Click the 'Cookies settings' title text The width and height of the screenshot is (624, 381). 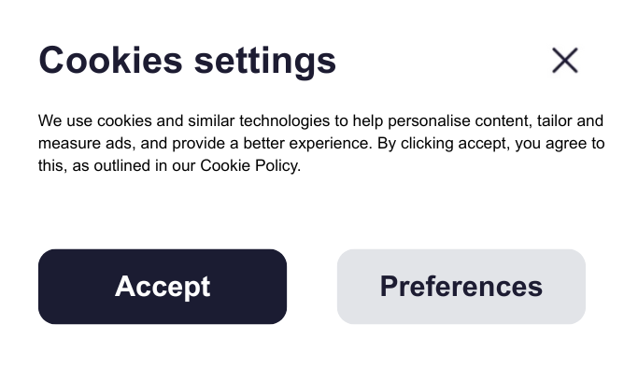click(187, 61)
